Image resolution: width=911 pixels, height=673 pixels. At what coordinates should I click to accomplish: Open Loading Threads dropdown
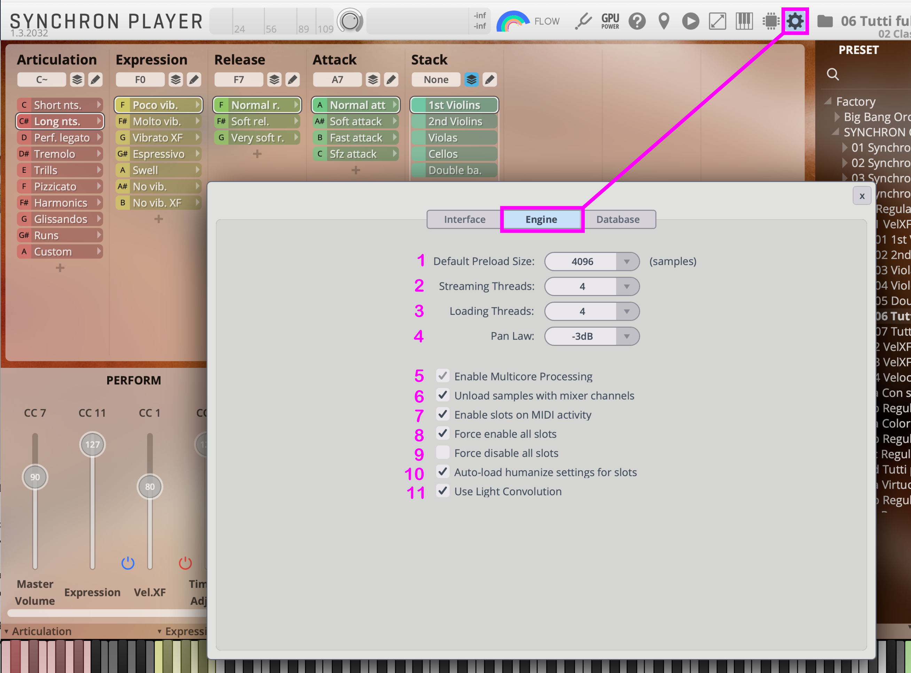pyautogui.click(x=592, y=311)
